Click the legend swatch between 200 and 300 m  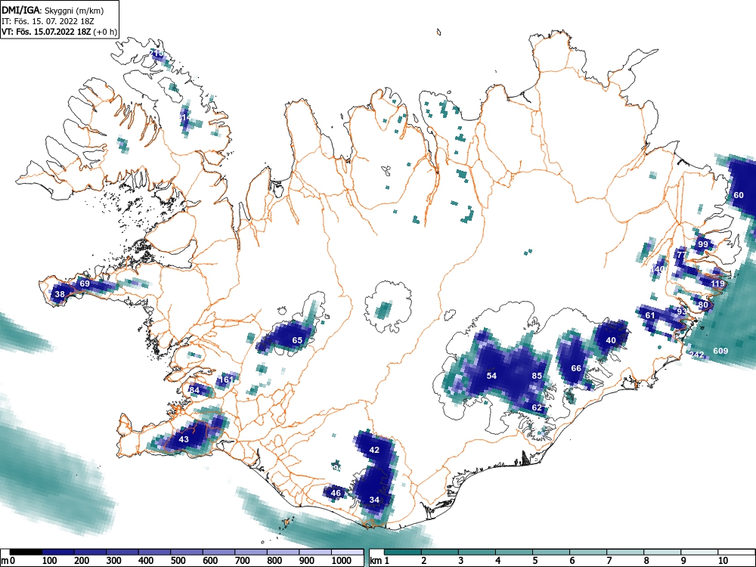90,552
